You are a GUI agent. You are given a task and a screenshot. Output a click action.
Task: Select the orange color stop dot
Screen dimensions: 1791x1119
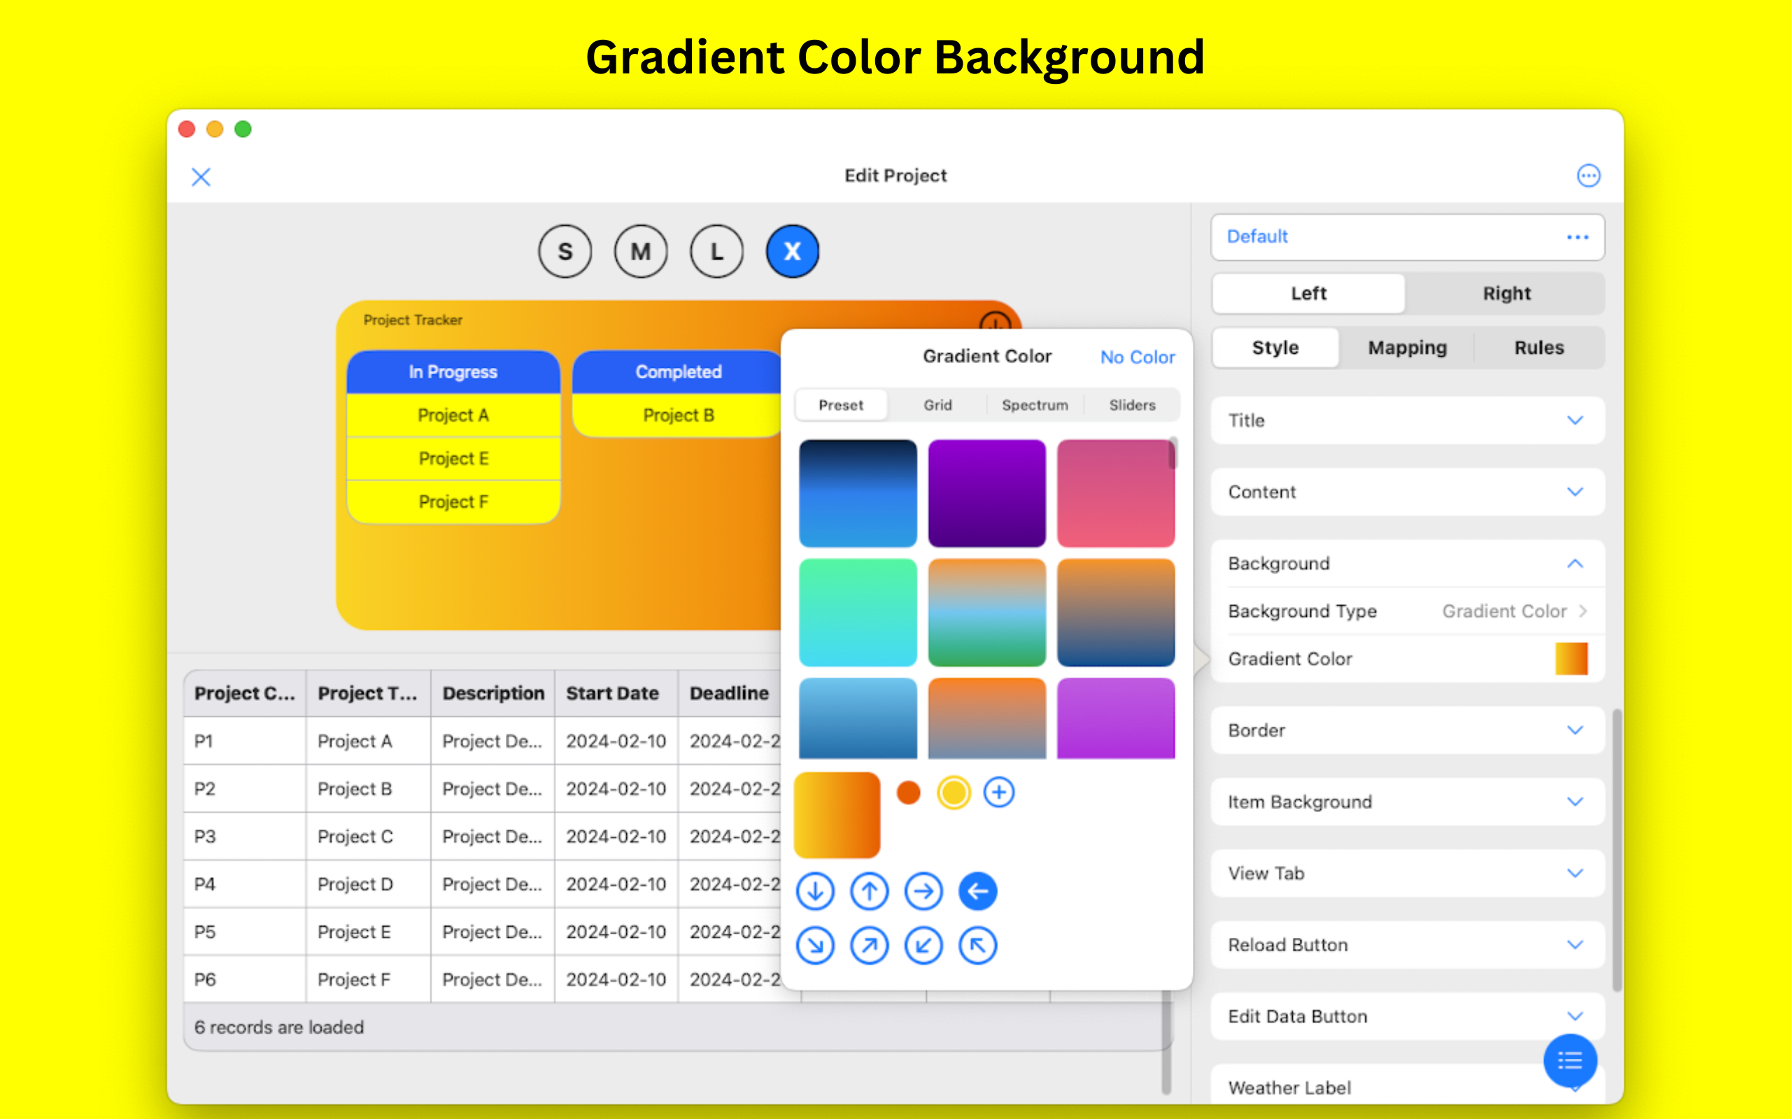click(x=908, y=792)
